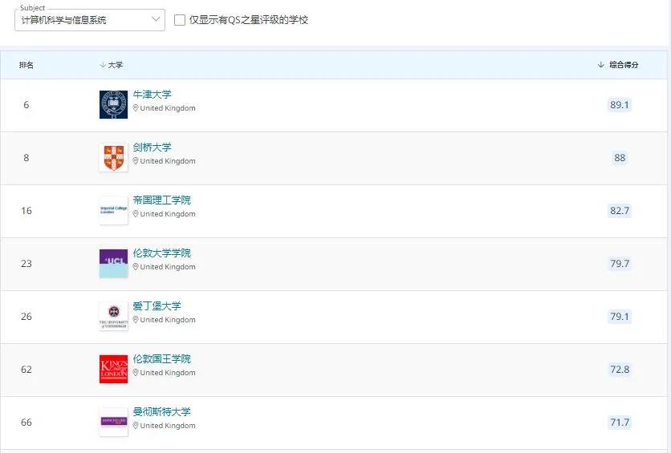Open the 牛津大学 link
This screenshot has width=671, height=453.
(152, 95)
